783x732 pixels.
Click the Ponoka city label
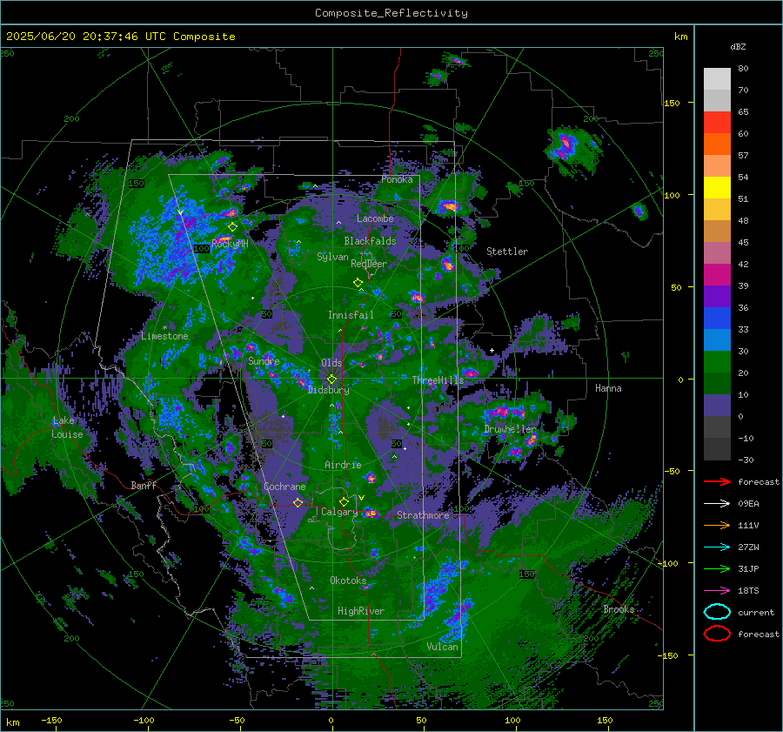pyautogui.click(x=397, y=179)
